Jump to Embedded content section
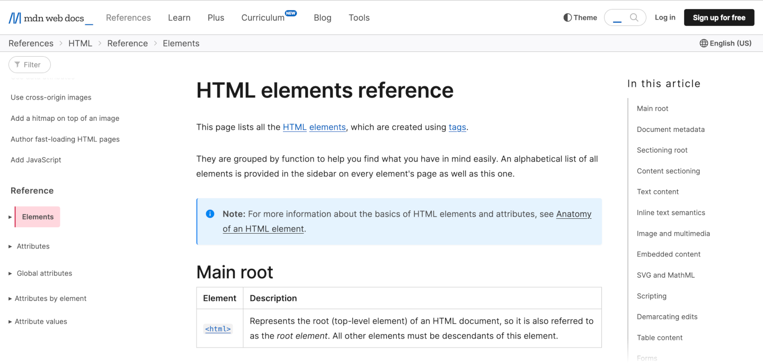The height and width of the screenshot is (364, 763). coord(669,254)
